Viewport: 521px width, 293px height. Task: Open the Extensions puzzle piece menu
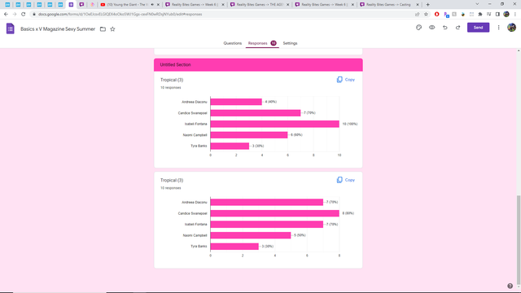(480, 15)
